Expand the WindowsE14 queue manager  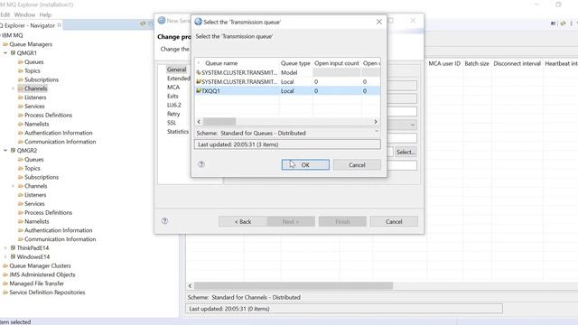pyautogui.click(x=5, y=256)
